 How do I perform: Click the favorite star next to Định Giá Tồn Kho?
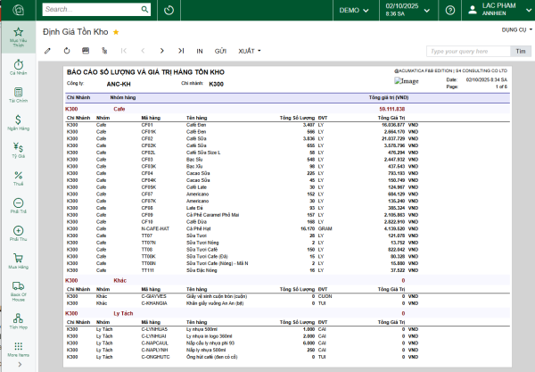tap(116, 31)
